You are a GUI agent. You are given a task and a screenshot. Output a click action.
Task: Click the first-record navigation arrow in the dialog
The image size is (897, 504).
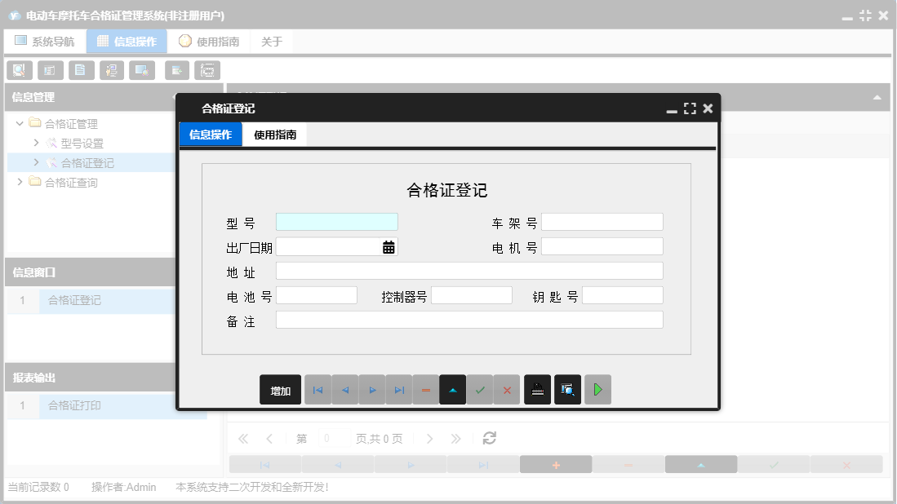(x=318, y=389)
